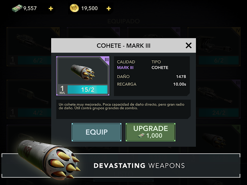This screenshot has width=247, height=185.
Task: Click the DAÑO 1478 stat row
Action: (151, 77)
